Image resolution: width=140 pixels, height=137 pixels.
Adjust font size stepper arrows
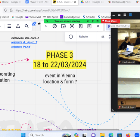(x=110, y=37)
